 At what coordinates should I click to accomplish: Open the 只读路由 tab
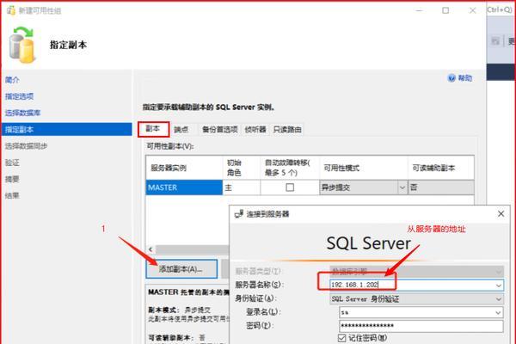point(287,130)
